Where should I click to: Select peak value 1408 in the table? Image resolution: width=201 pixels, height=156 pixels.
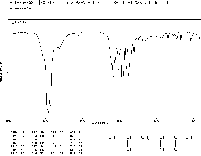(33, 143)
